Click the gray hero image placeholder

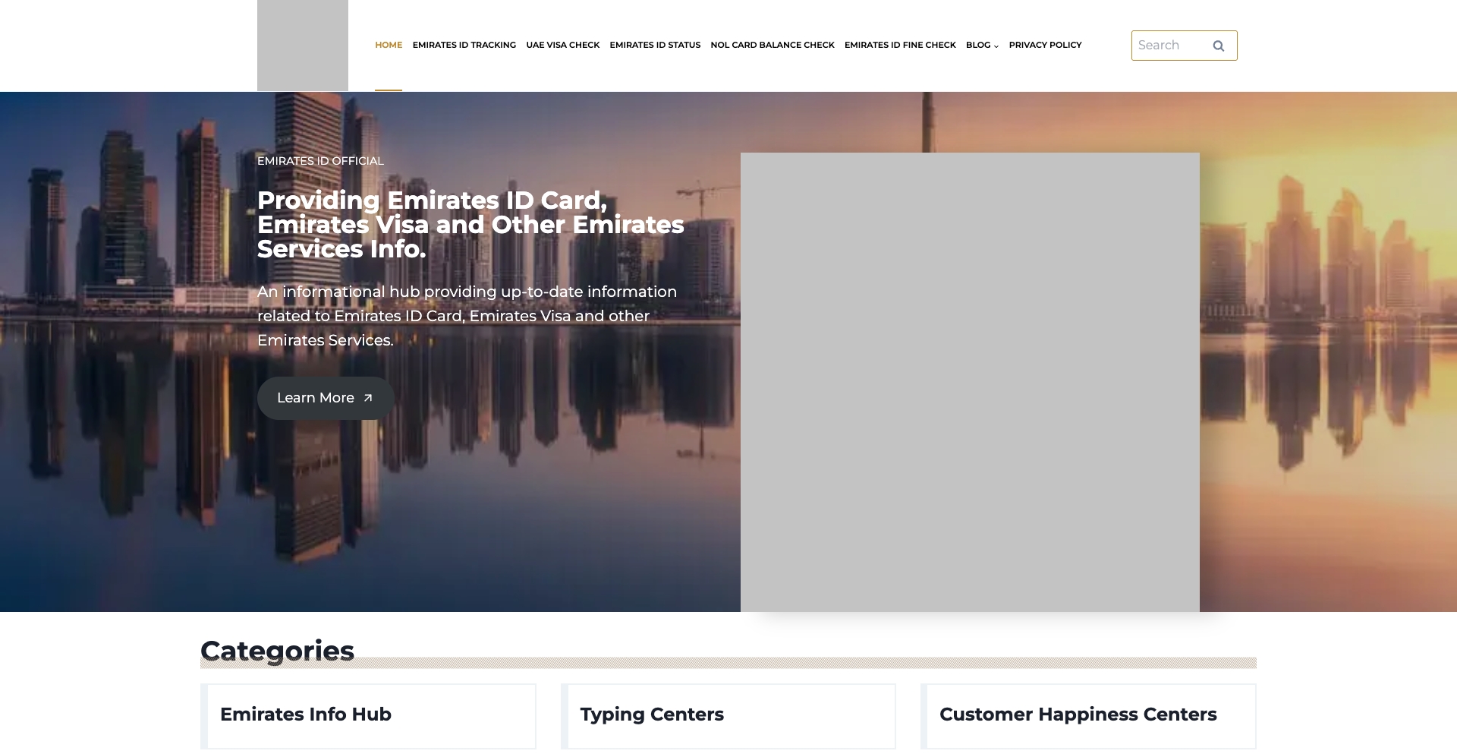(970, 382)
